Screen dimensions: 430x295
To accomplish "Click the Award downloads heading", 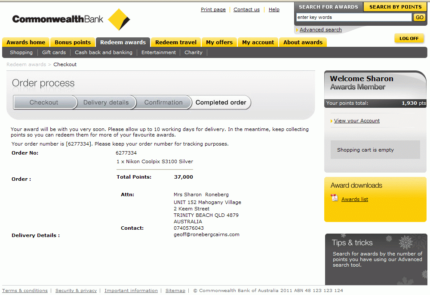I will 356,186.
